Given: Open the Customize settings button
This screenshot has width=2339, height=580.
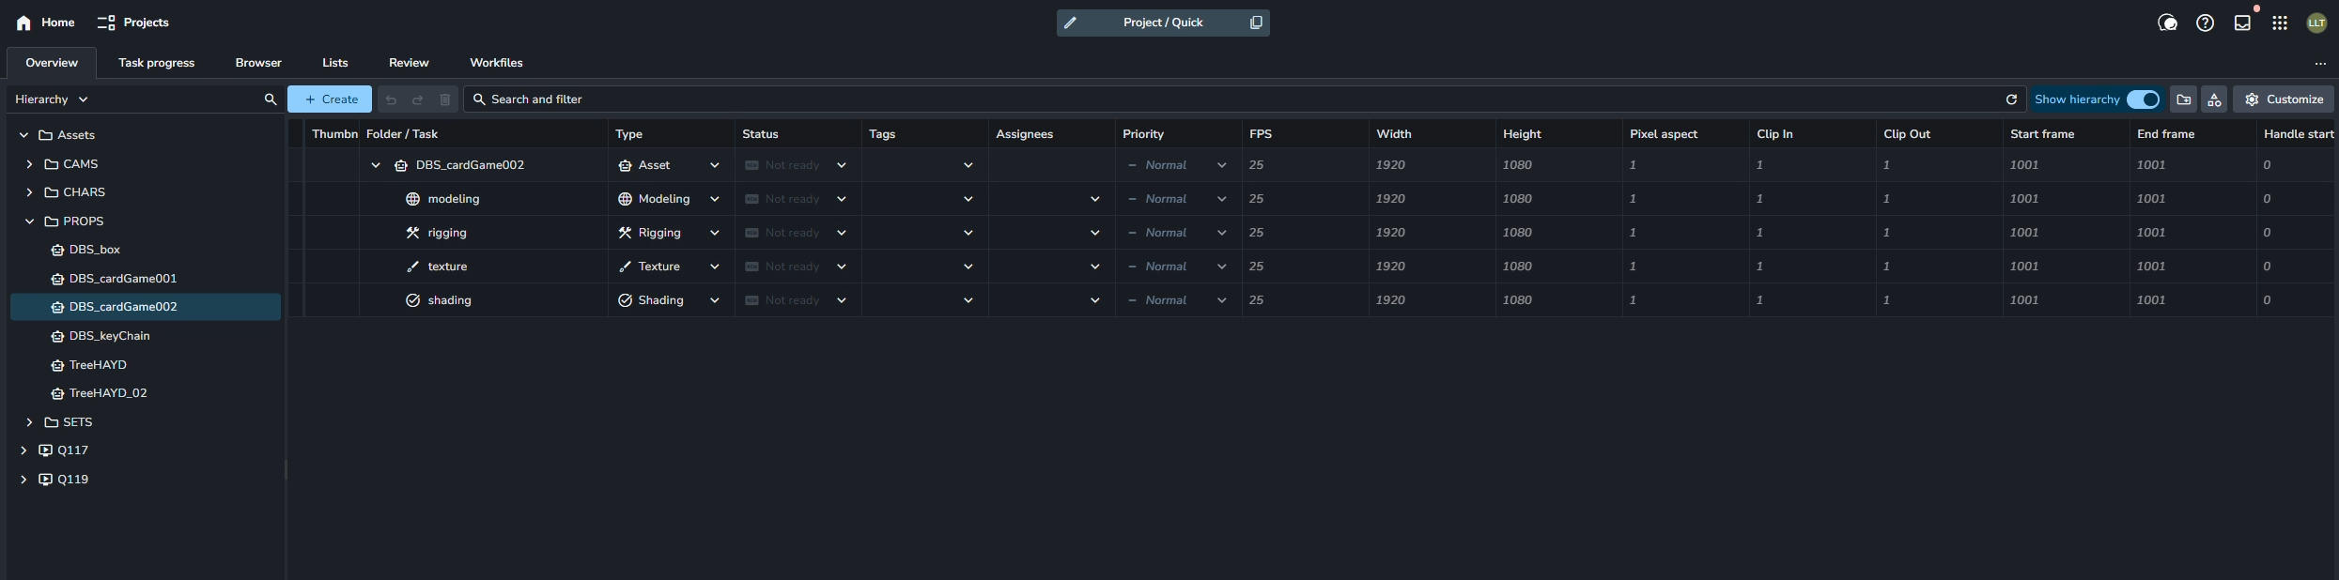Looking at the screenshot, I should tap(2284, 99).
